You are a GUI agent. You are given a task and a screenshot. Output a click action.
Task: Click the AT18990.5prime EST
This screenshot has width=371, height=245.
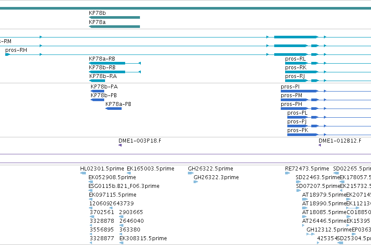tap(305, 208)
